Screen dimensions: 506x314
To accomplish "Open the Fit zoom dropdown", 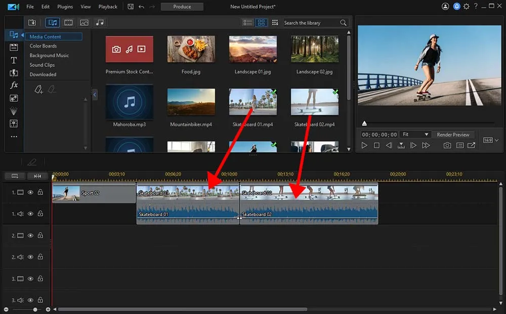I will pyautogui.click(x=415, y=135).
